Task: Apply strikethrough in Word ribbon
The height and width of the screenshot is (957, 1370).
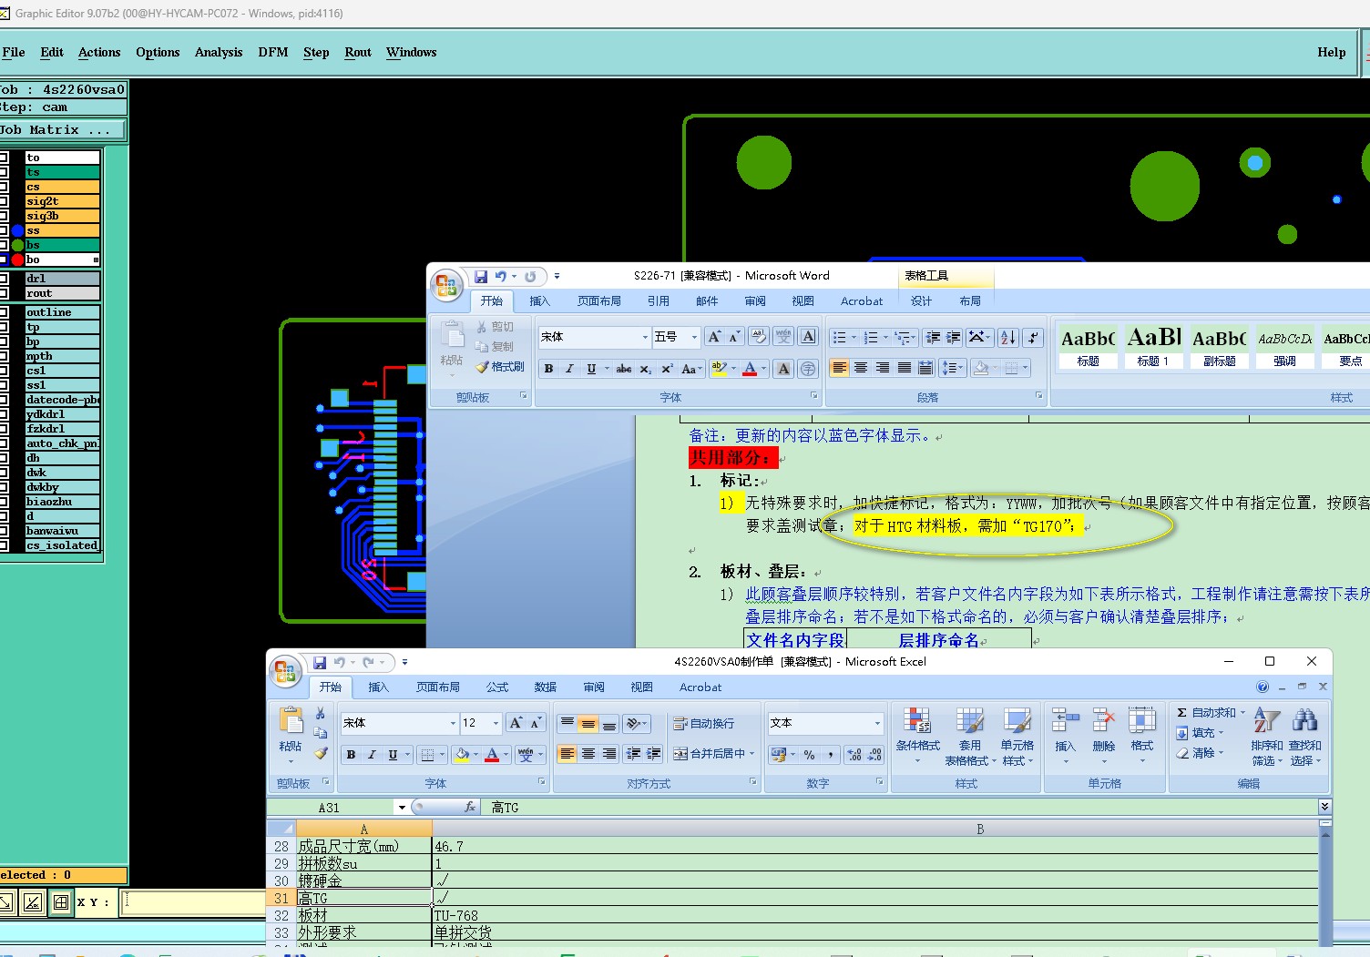Action: 623,369
